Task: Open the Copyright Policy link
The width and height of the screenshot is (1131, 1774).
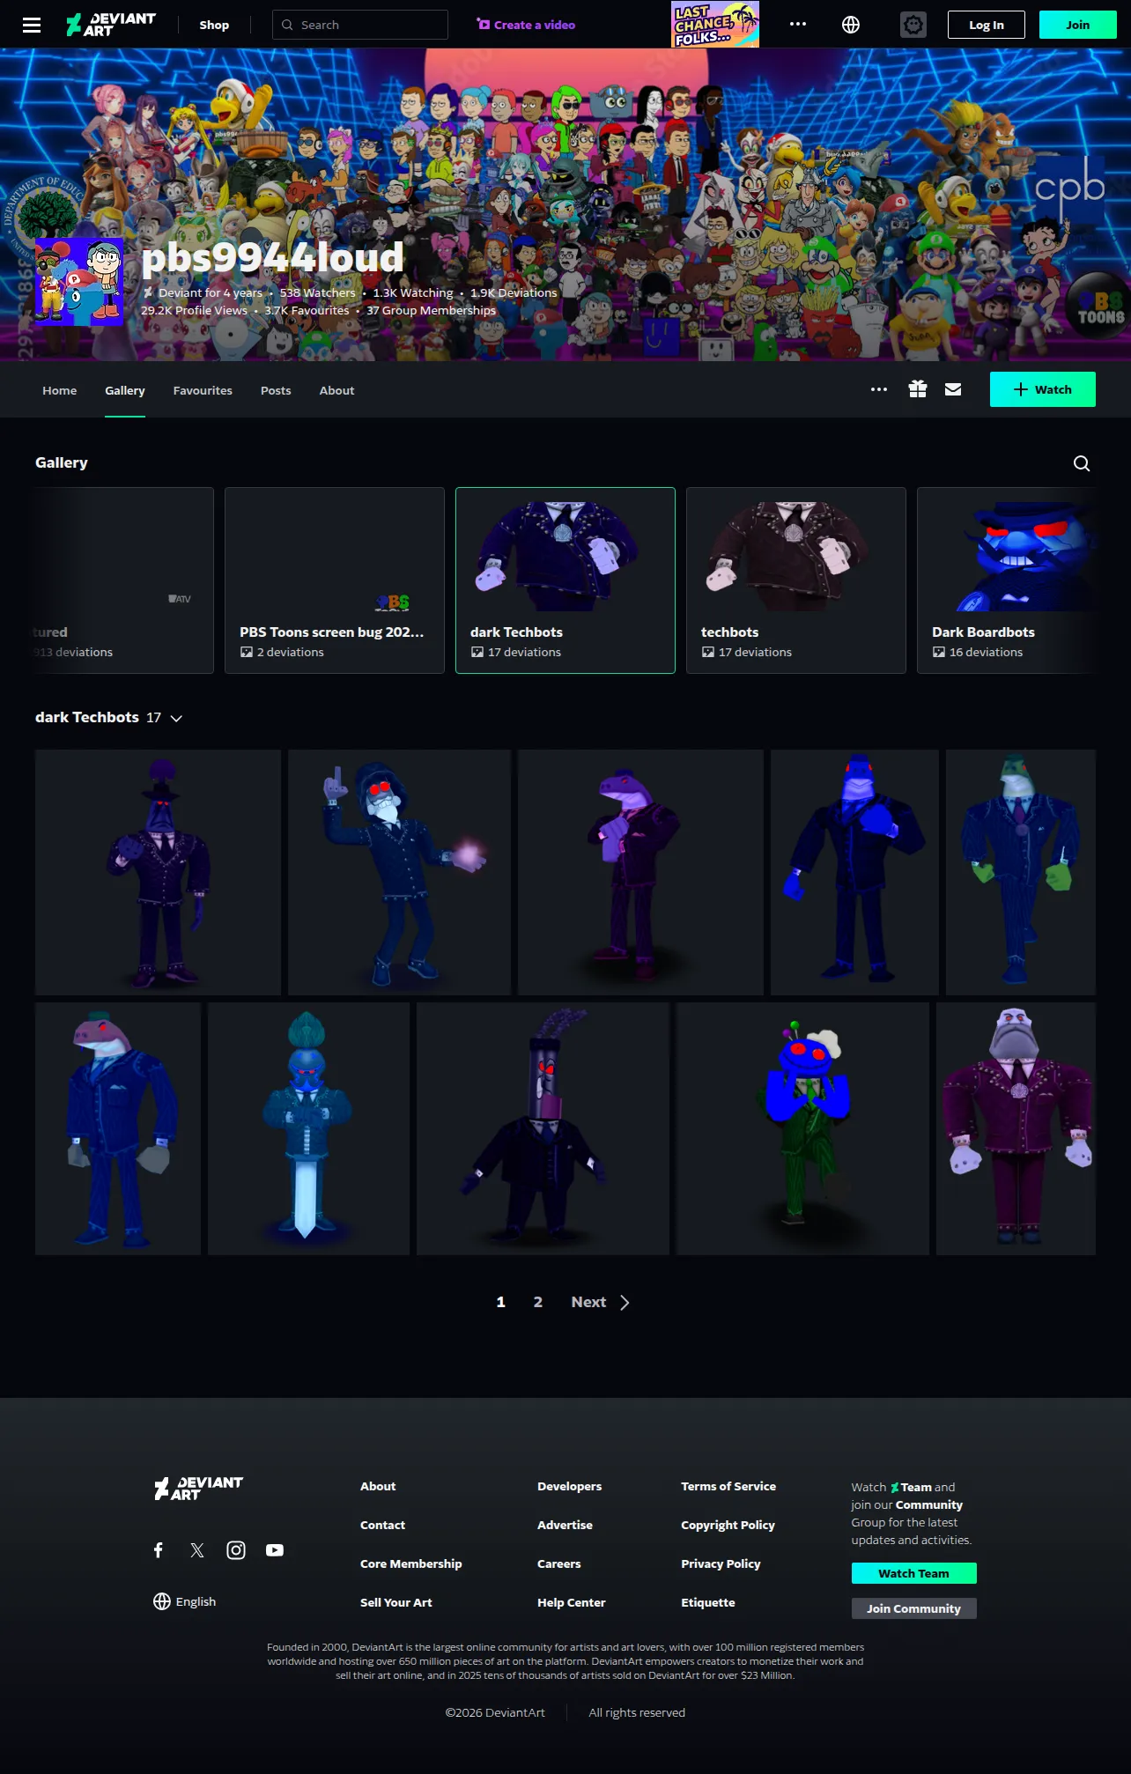Action: click(728, 1525)
